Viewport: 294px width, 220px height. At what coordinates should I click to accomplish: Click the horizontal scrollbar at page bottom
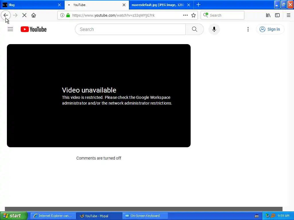click(x=144, y=209)
